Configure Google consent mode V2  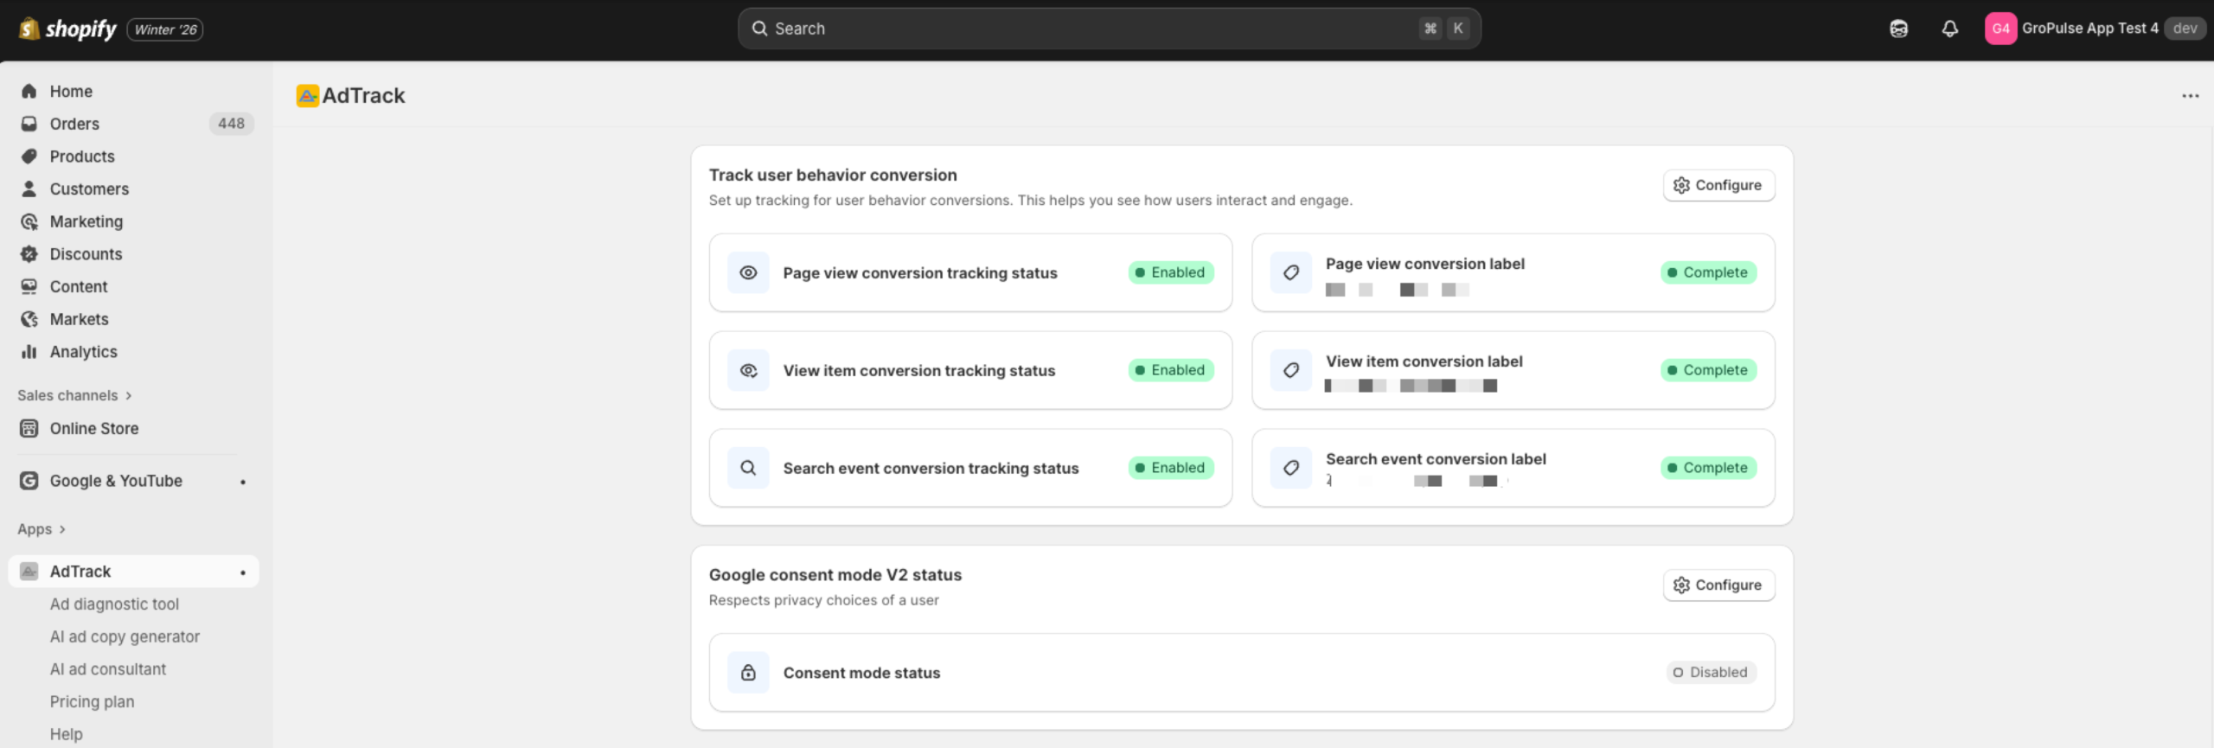1718,585
